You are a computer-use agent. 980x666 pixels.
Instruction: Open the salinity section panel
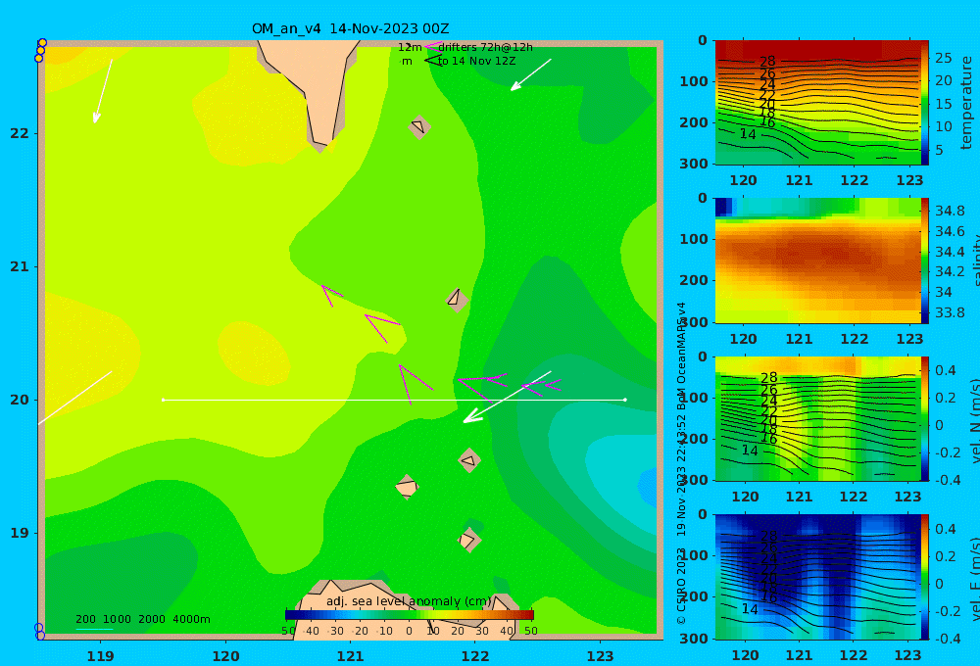pyautogui.click(x=817, y=261)
